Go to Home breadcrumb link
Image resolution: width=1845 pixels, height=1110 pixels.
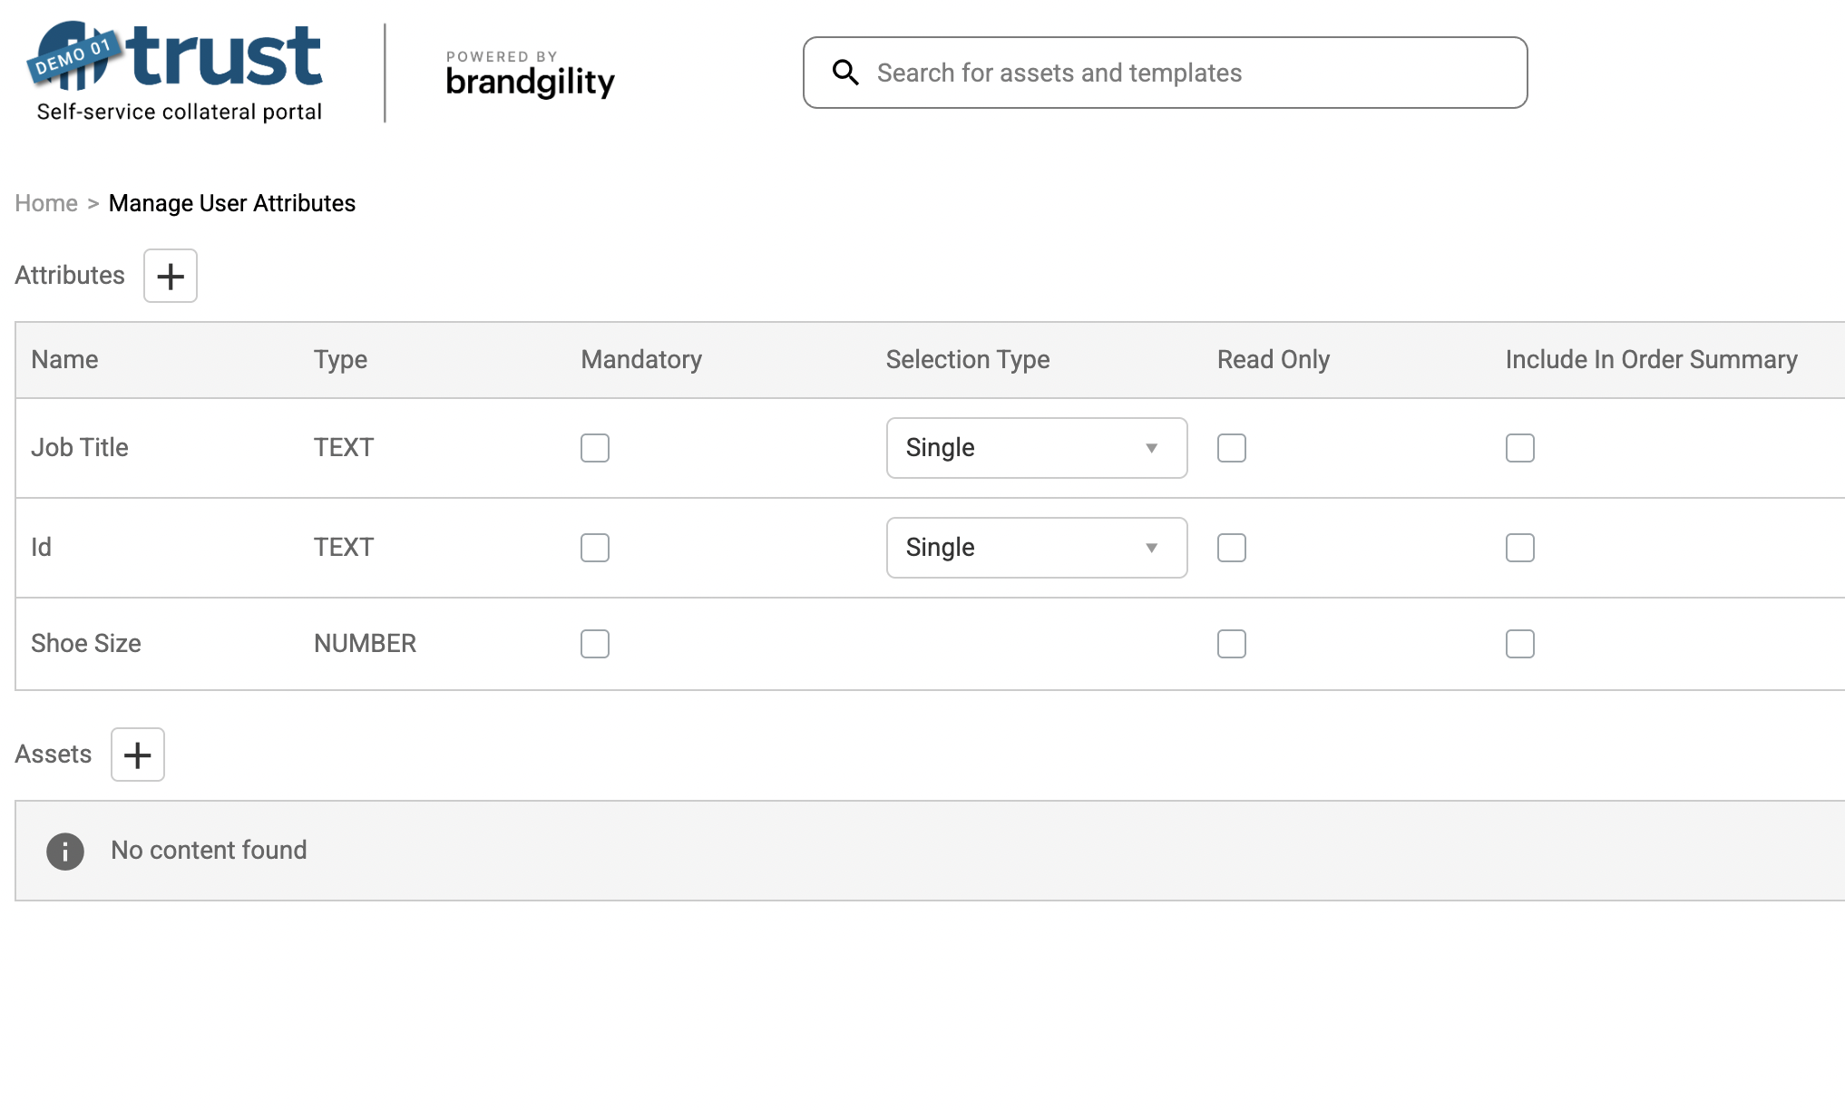point(46,203)
